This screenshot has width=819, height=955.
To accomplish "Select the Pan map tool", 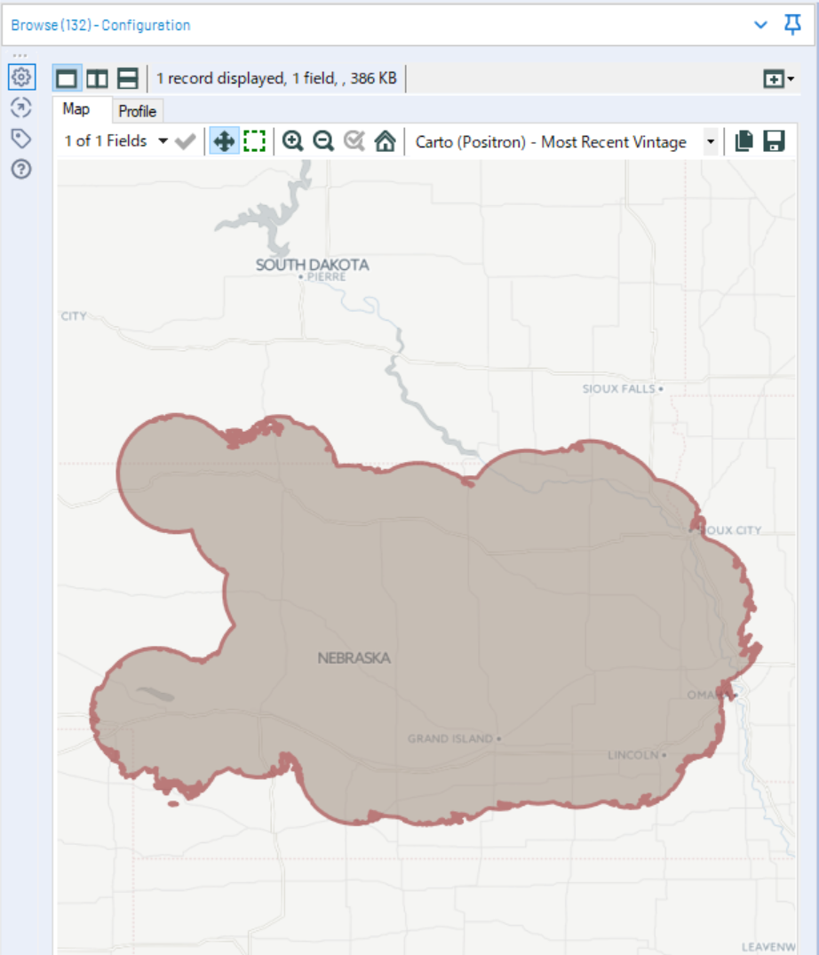I will click(224, 141).
